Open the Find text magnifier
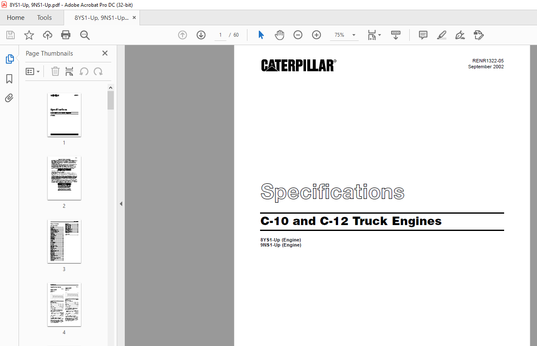Viewport: 537px width, 346px height. point(85,35)
